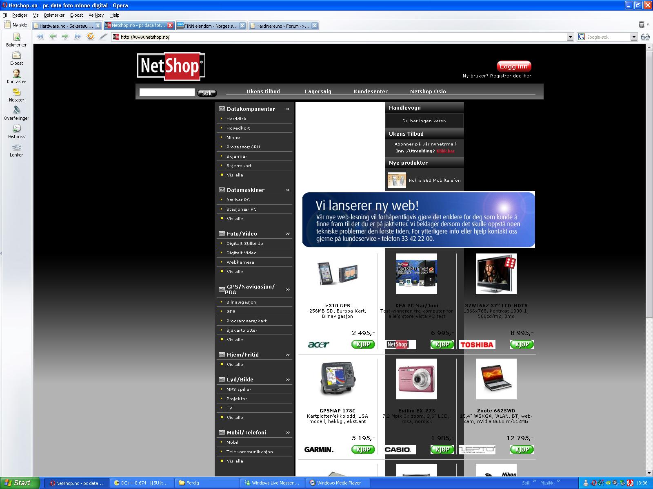Open Kundesenter link
Screen dimensions: 653x489
pos(371,91)
